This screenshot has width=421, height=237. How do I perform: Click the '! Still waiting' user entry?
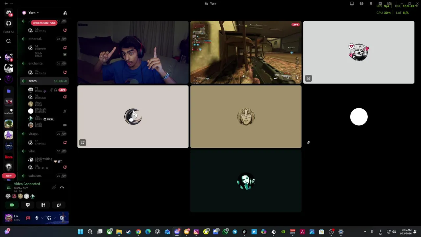(x=47, y=160)
